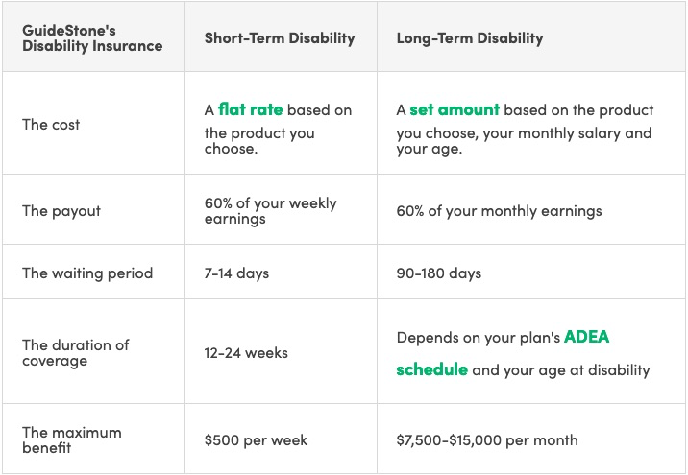Follow the green 'schedule' link text
This screenshot has width=688, height=475.
[431, 369]
